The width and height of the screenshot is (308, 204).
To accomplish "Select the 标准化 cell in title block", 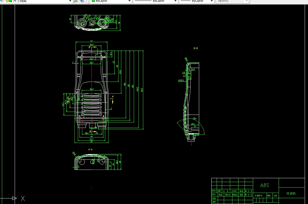I will pos(235,195).
